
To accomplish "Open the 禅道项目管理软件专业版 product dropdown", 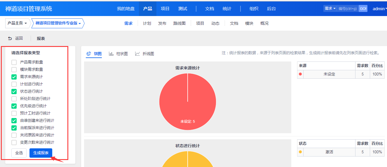I will pyautogui.click(x=58, y=23).
